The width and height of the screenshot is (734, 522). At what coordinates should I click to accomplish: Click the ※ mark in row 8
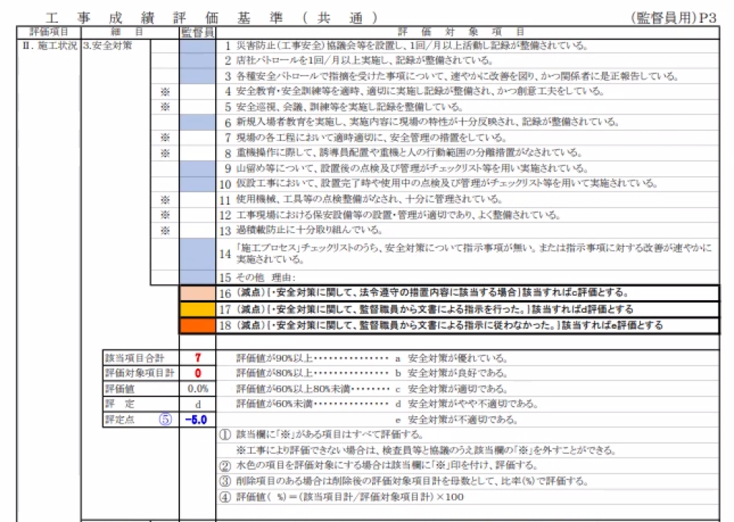[x=164, y=153]
